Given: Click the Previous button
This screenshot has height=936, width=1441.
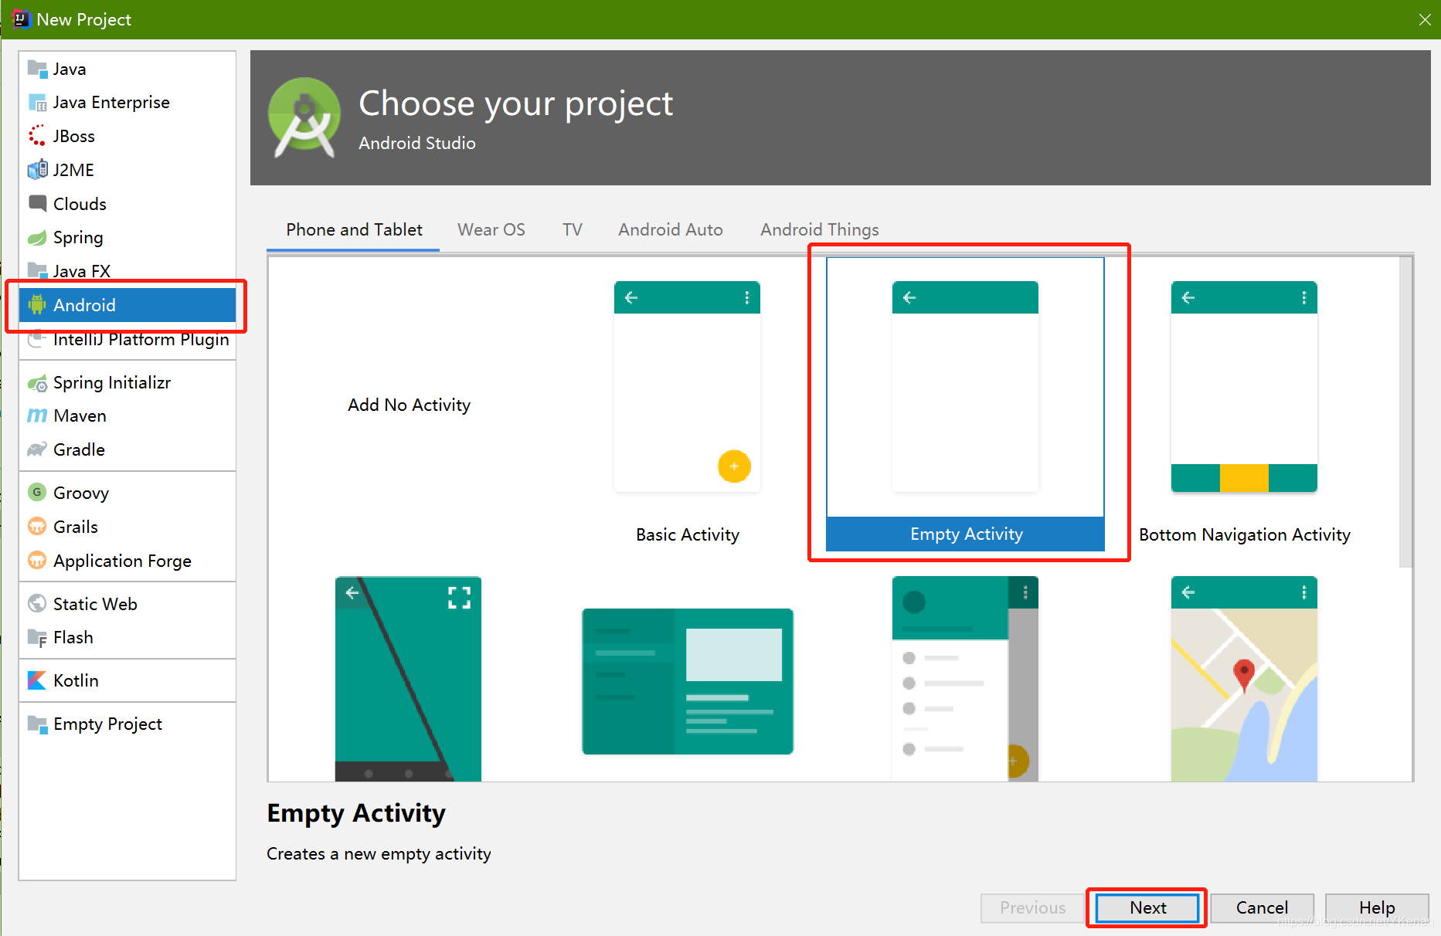Looking at the screenshot, I should 1032,908.
